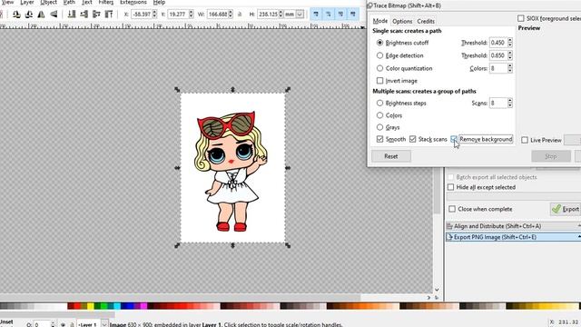Open the mm units dropdown
The height and width of the screenshot is (327, 581).
pyautogui.click(x=300, y=15)
